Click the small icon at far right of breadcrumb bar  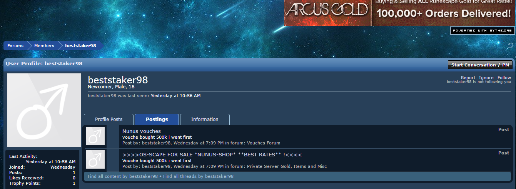click(510, 46)
